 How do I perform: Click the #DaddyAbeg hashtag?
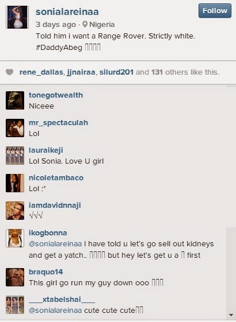(59, 48)
